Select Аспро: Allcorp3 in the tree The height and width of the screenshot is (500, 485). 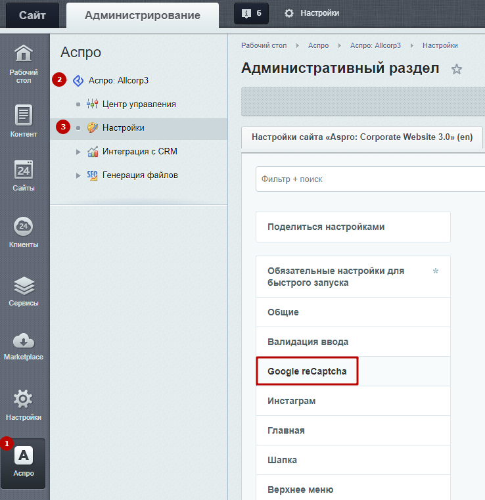118,80
